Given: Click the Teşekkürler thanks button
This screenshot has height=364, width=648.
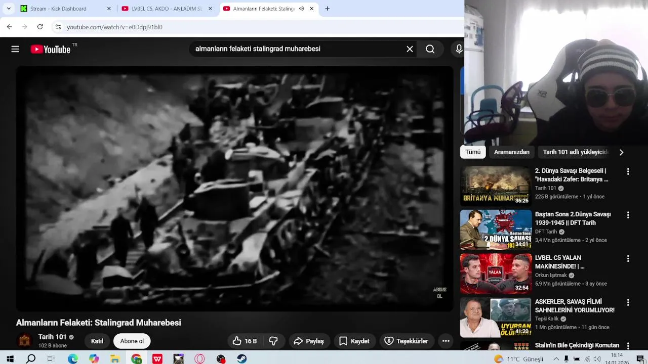Looking at the screenshot, I should 407,341.
